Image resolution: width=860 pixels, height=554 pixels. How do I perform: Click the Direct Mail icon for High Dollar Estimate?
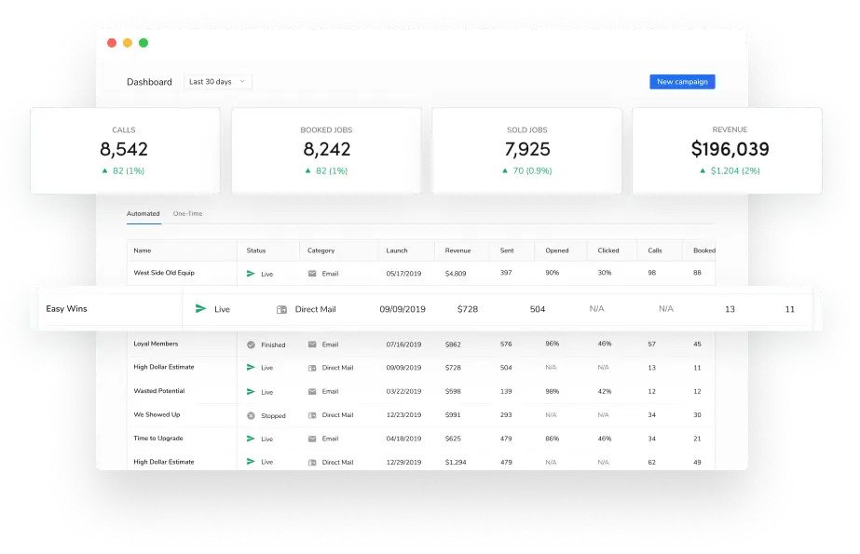(314, 368)
